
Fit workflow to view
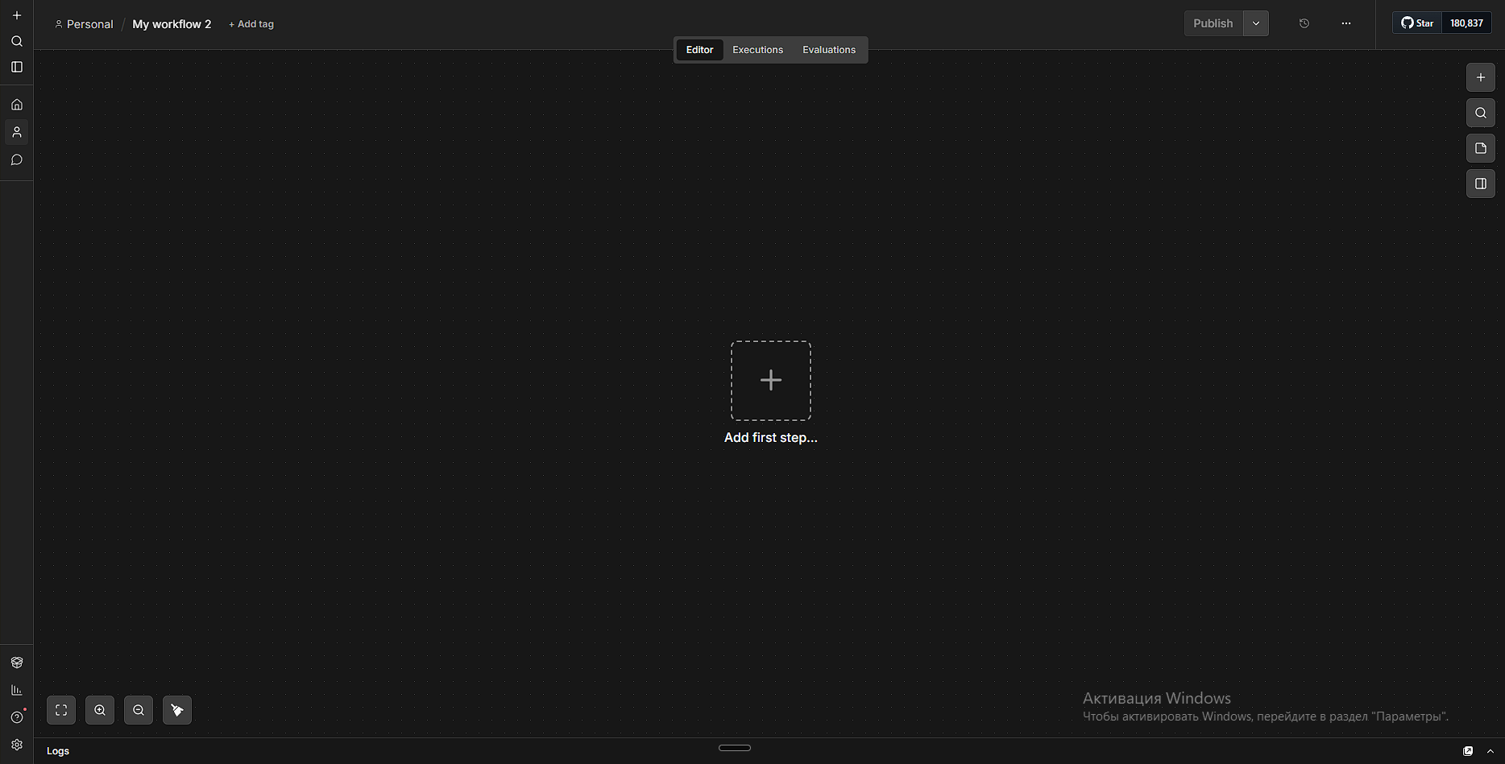click(61, 710)
